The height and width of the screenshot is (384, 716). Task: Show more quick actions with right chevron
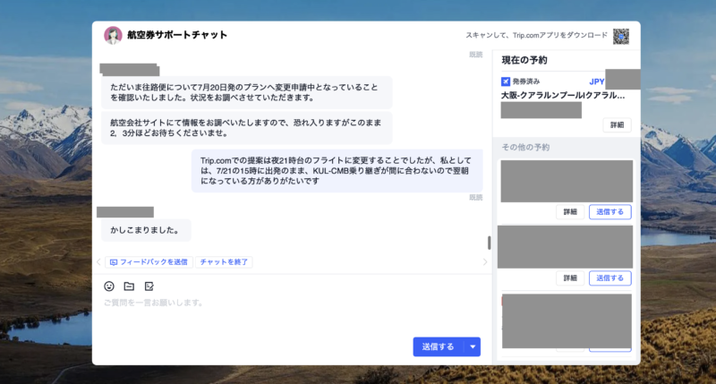(485, 262)
